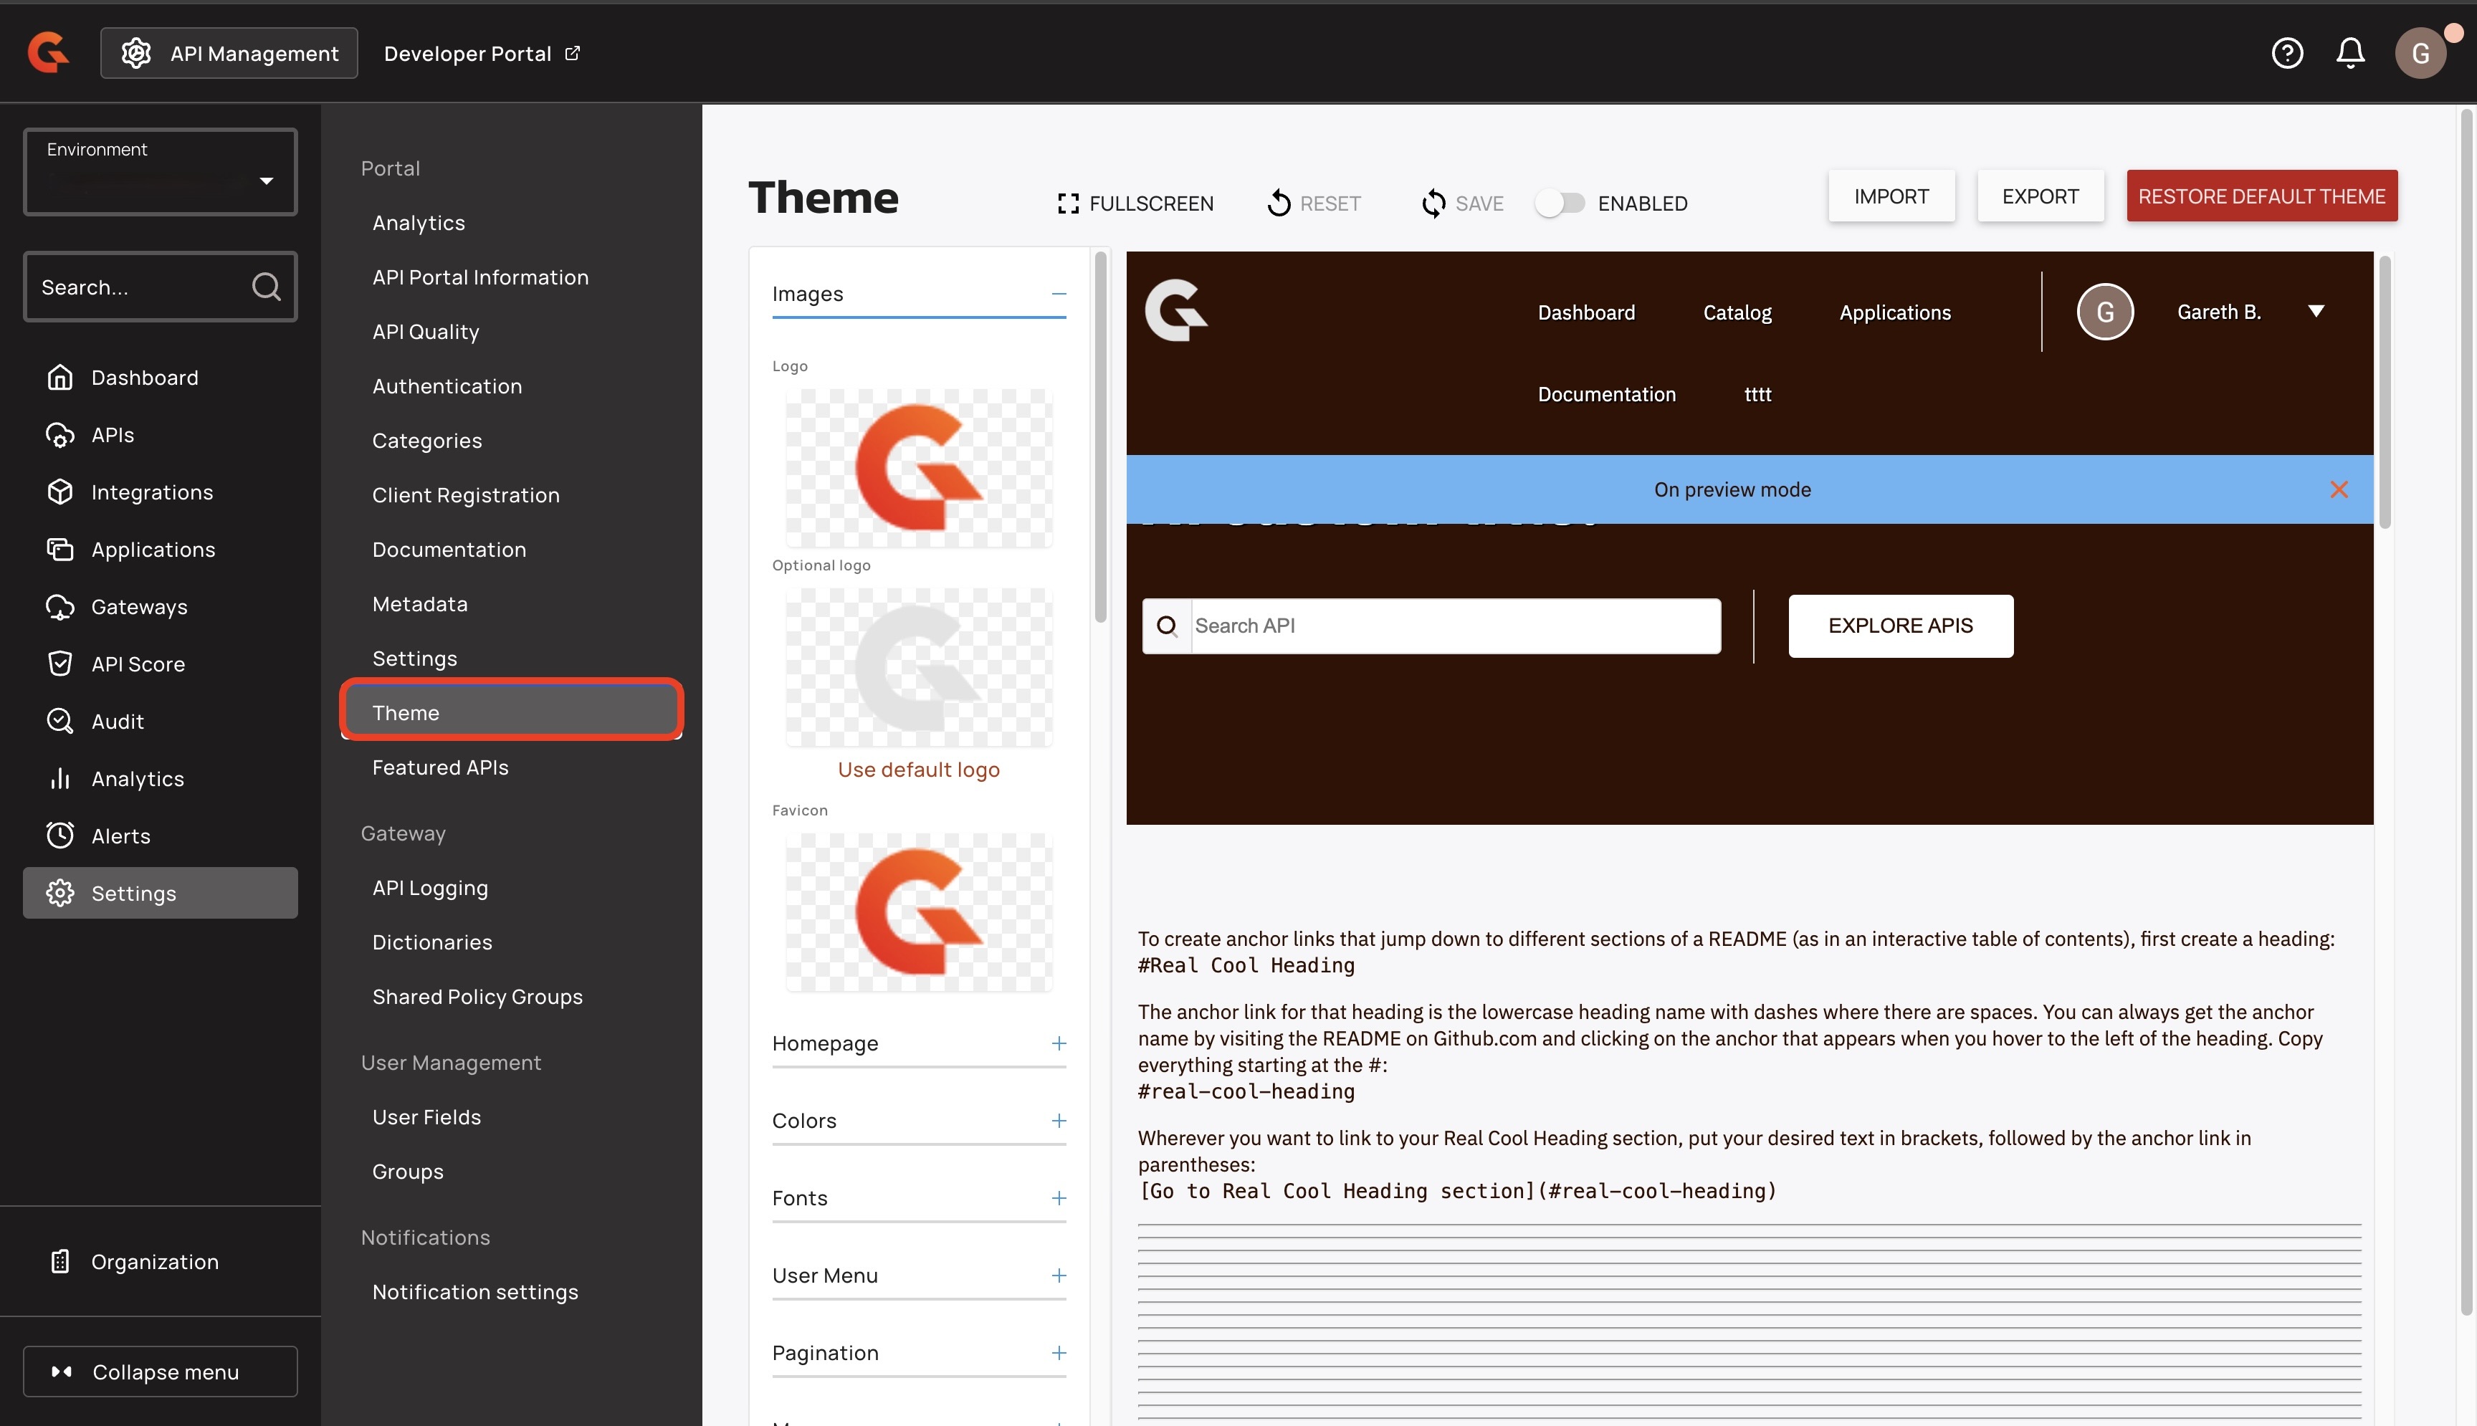Click the Fullscreen icon in Theme toolbar
The height and width of the screenshot is (1426, 2477).
pos(1068,204)
